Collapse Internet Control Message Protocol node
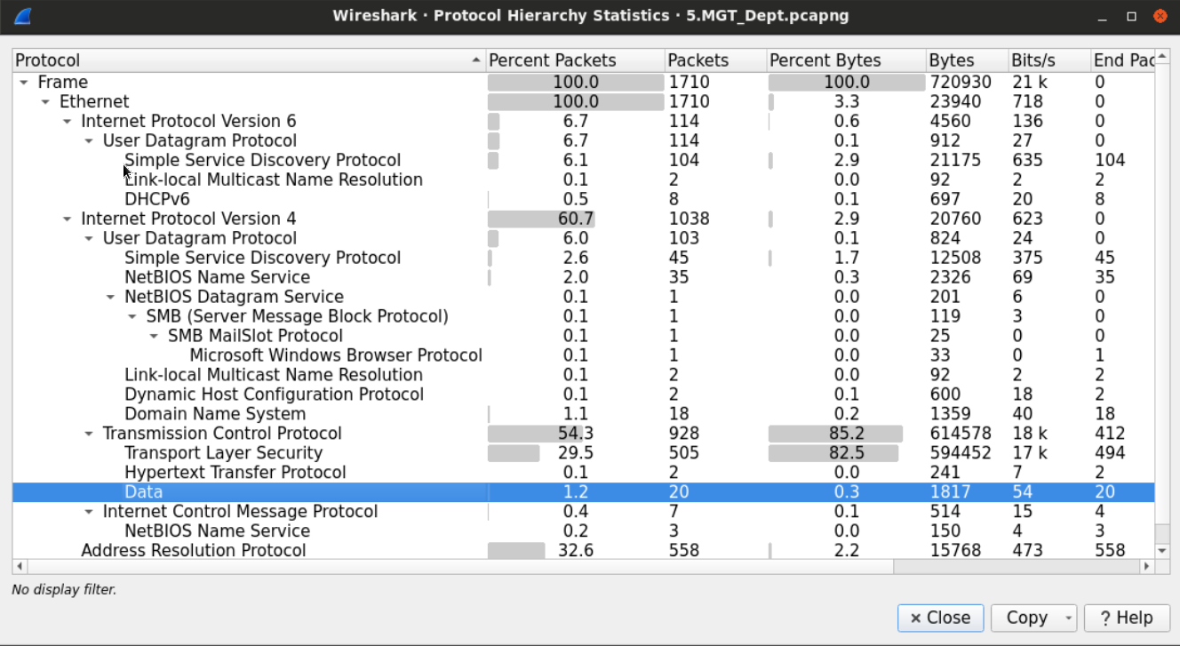1180x646 pixels. [88, 513]
